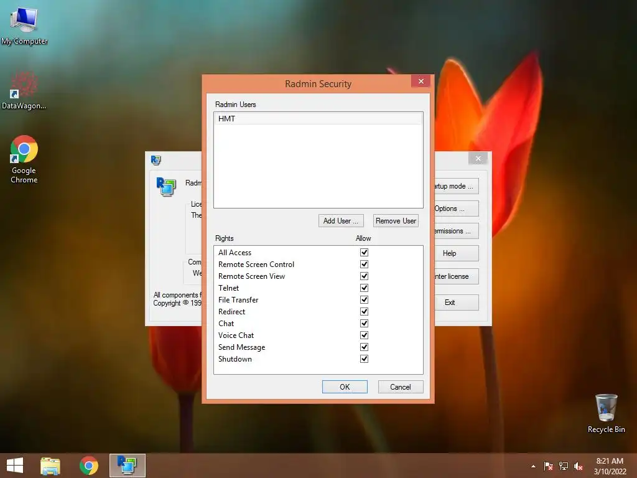
Task: Close the background Radmin settings window
Action: coord(478,159)
